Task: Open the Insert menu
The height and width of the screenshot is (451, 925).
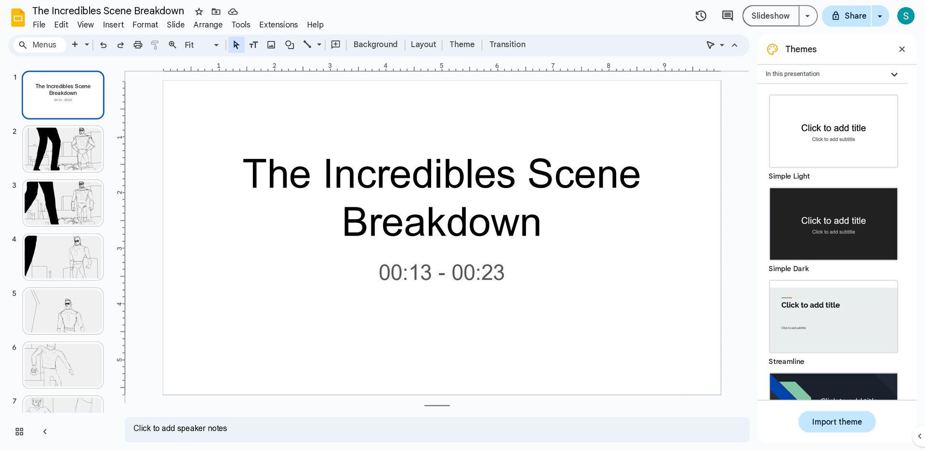Action: [x=113, y=25]
